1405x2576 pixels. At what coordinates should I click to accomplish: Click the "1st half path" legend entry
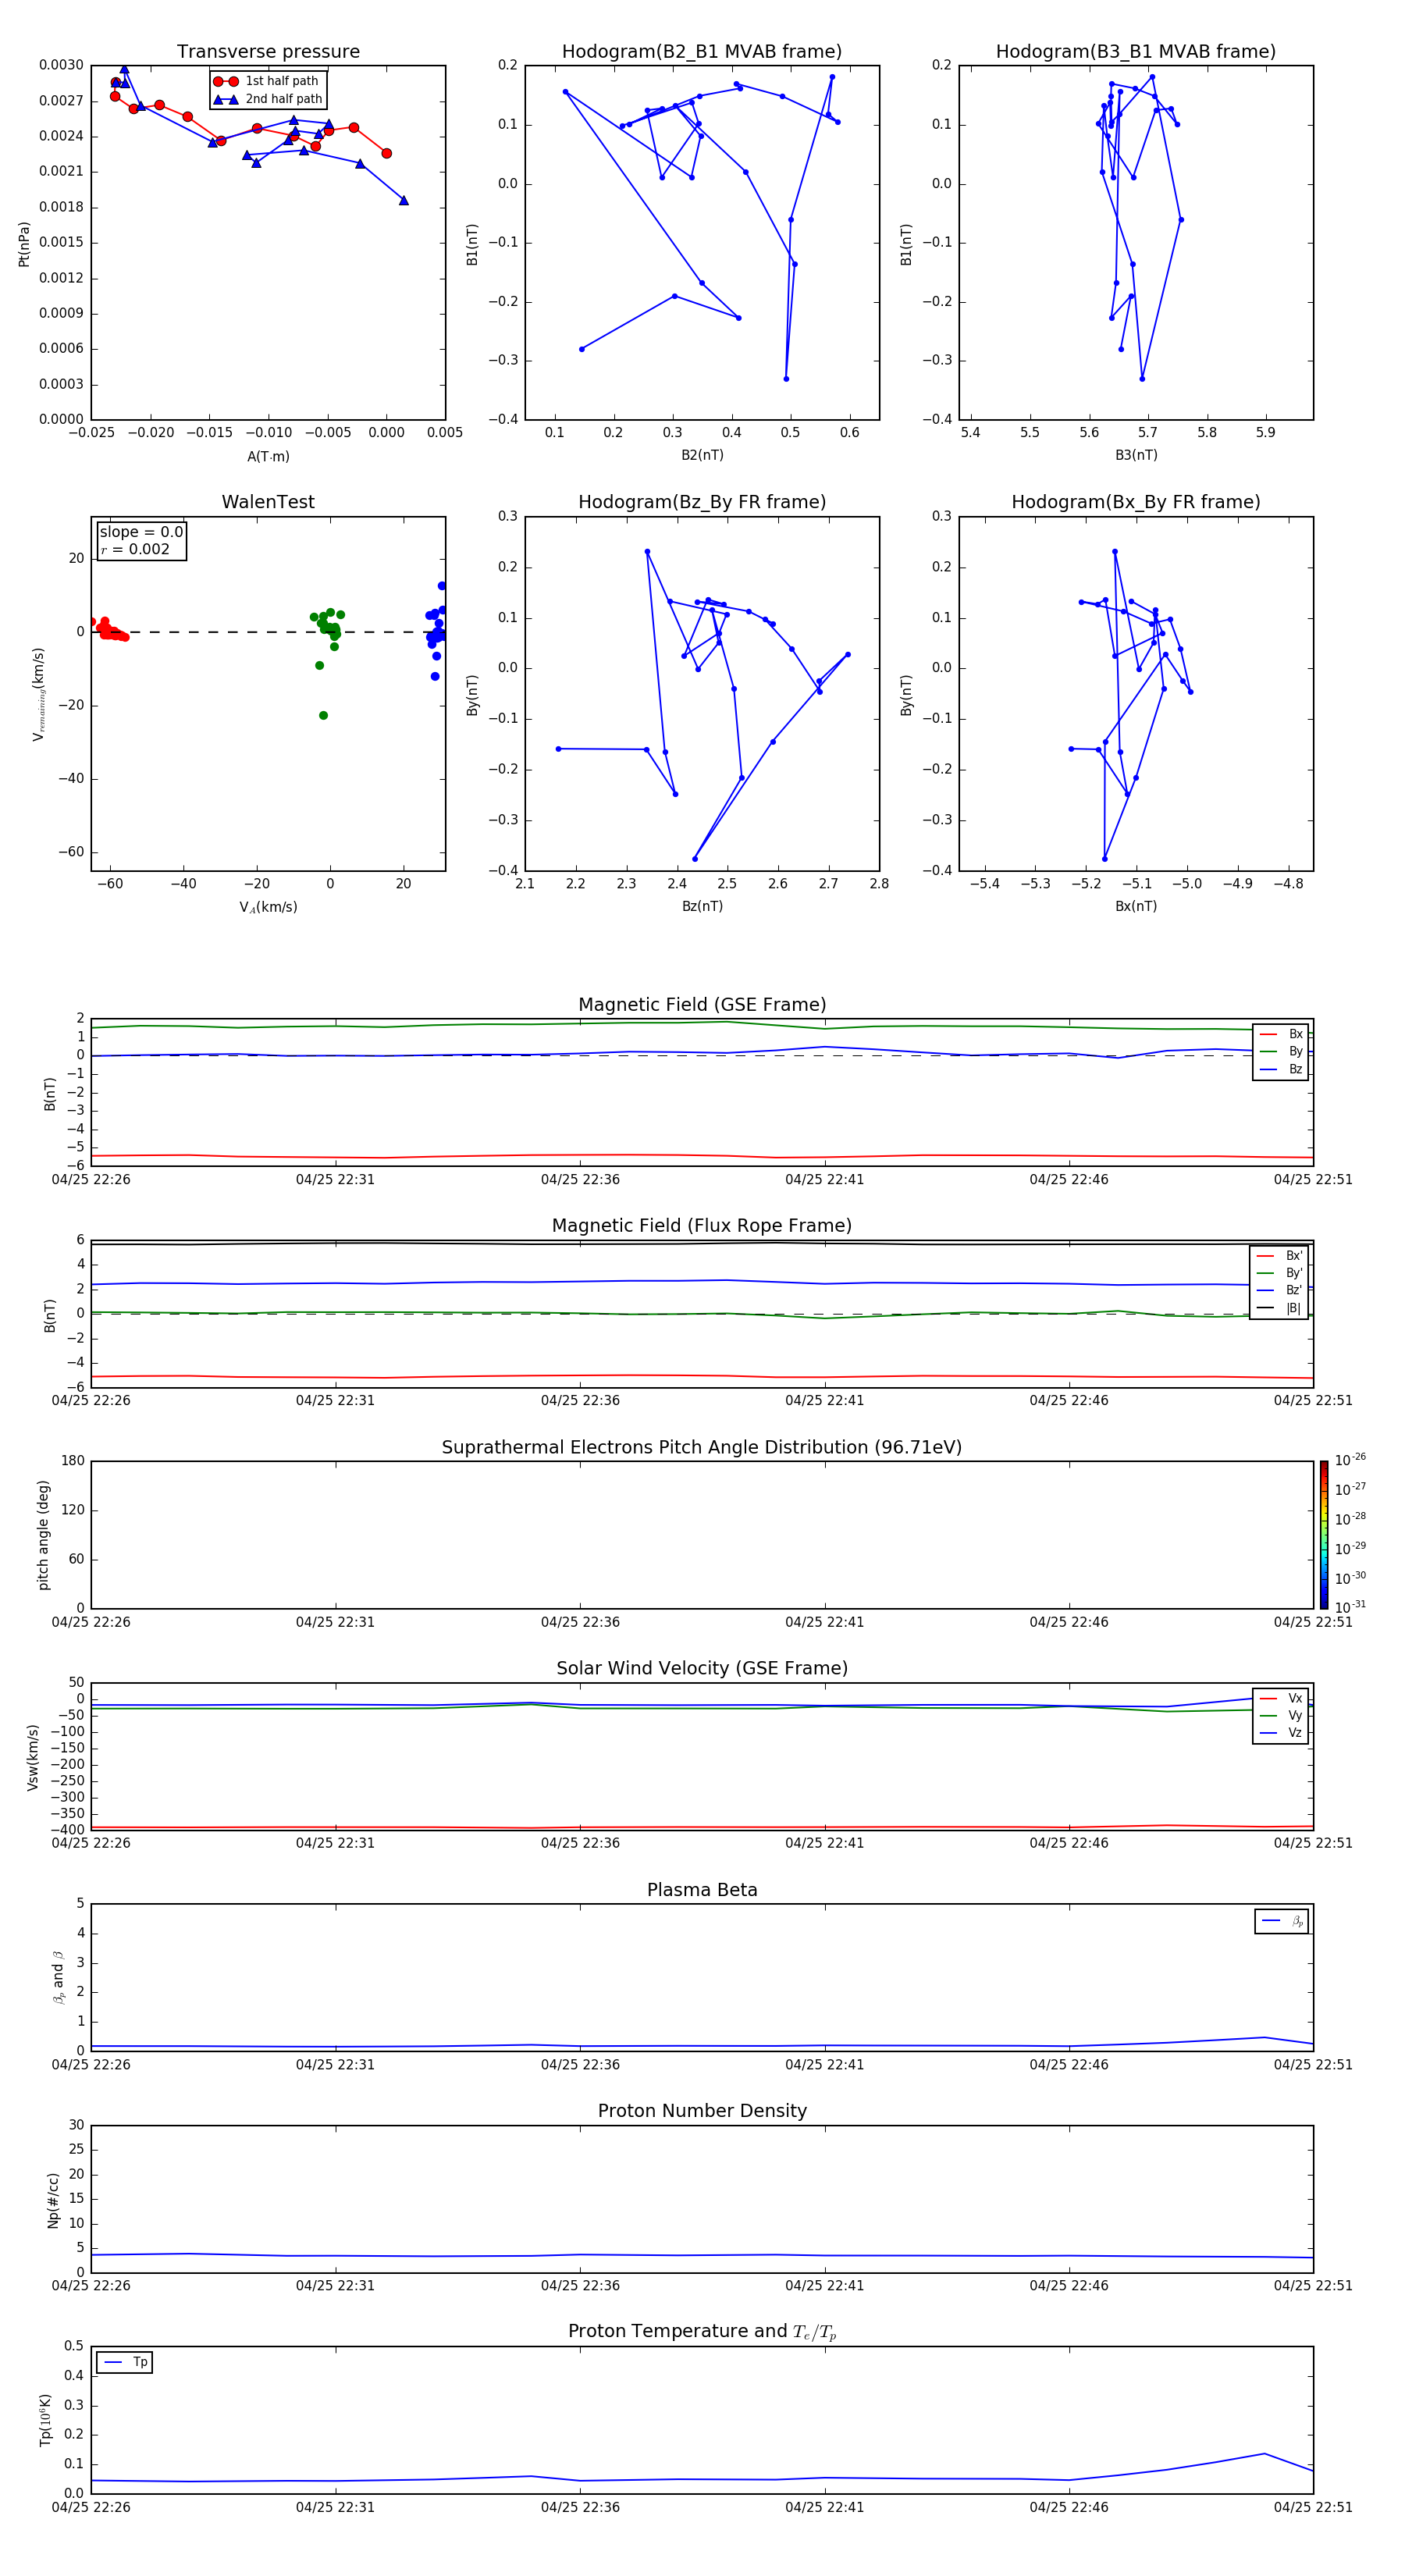click(x=266, y=81)
